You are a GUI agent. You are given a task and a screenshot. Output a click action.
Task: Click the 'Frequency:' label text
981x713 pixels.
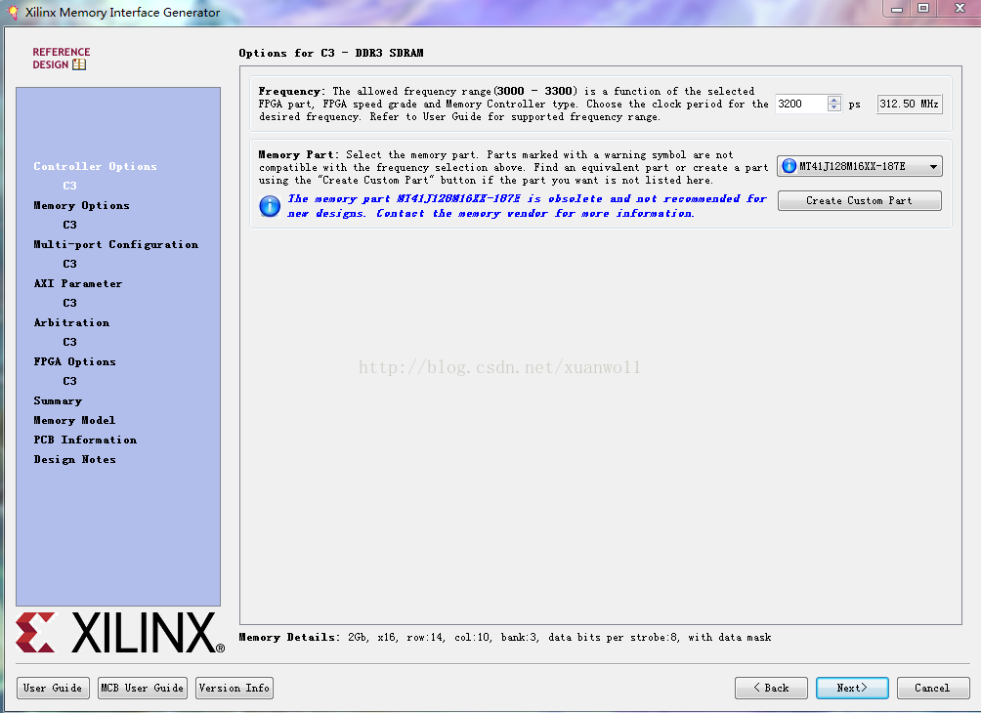pyautogui.click(x=291, y=91)
